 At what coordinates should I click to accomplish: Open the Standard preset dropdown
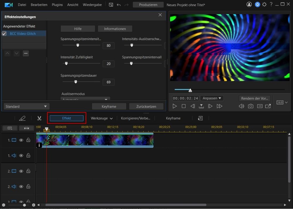coord(27,106)
